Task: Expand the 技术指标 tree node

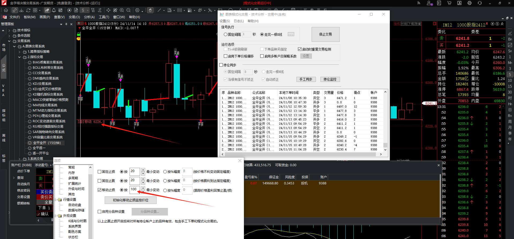Action: [9, 30]
